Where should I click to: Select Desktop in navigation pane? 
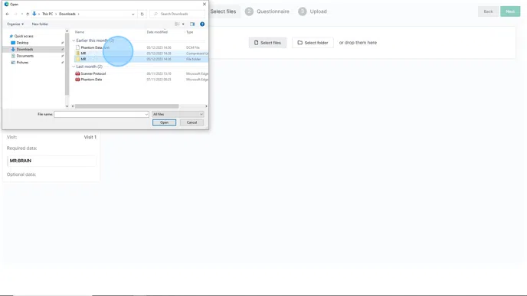click(x=22, y=43)
